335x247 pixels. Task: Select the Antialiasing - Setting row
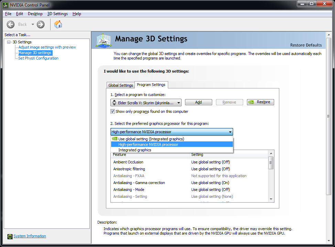pyautogui.click(x=190, y=196)
